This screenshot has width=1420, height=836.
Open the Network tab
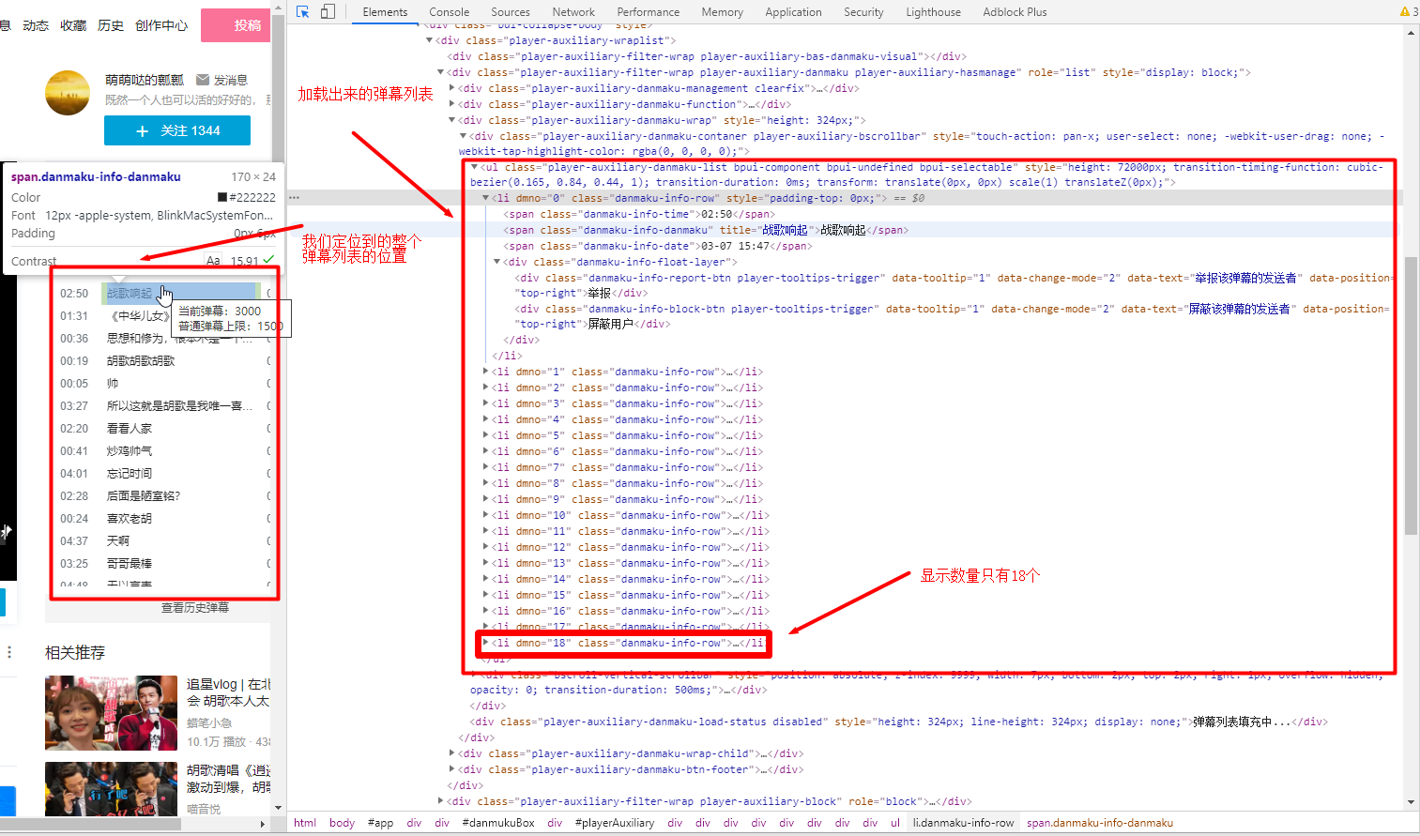[573, 12]
